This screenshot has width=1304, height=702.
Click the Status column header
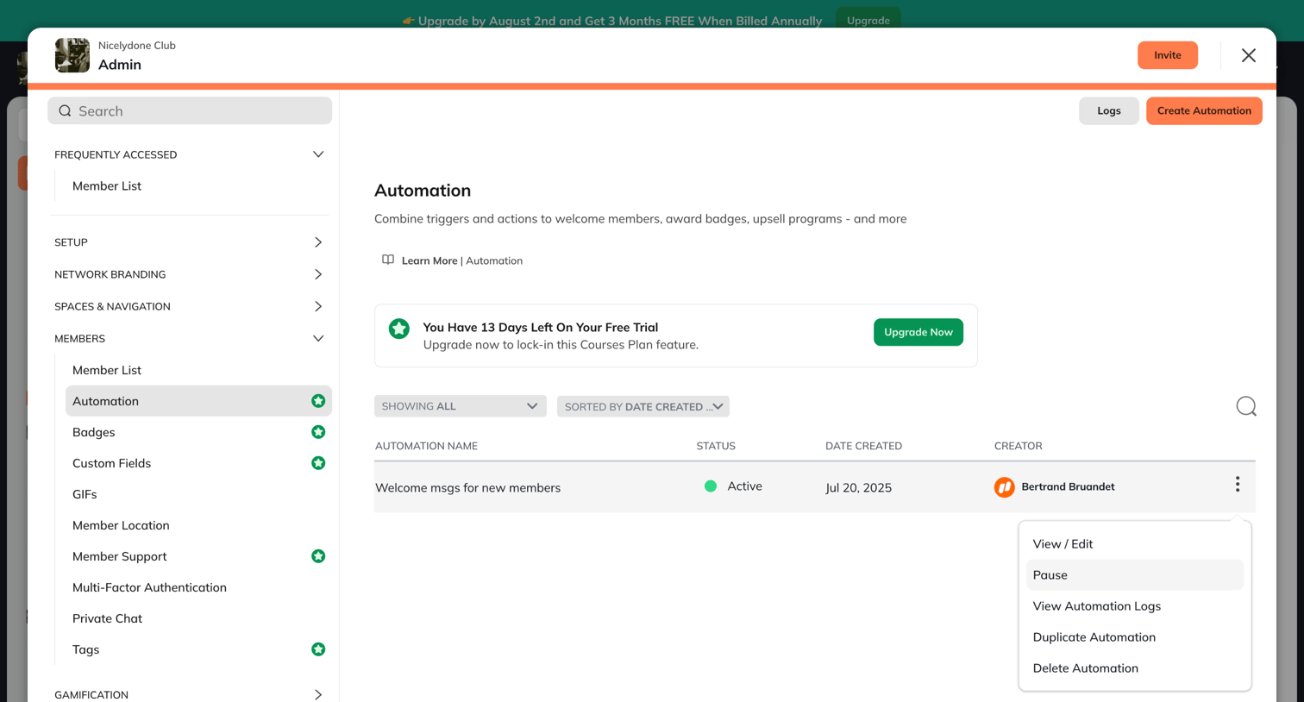(x=716, y=446)
